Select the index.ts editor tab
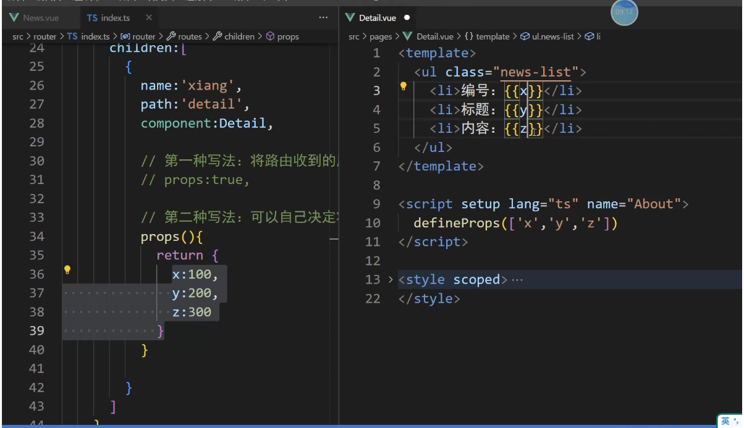This screenshot has height=428, width=744. point(116,18)
